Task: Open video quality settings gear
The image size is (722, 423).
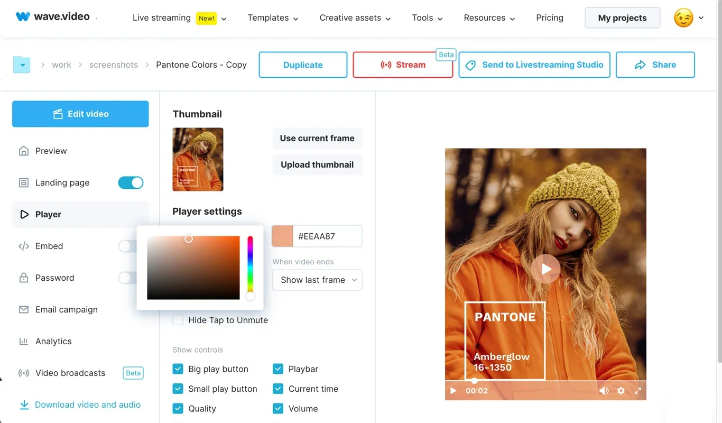Action: pyautogui.click(x=621, y=391)
